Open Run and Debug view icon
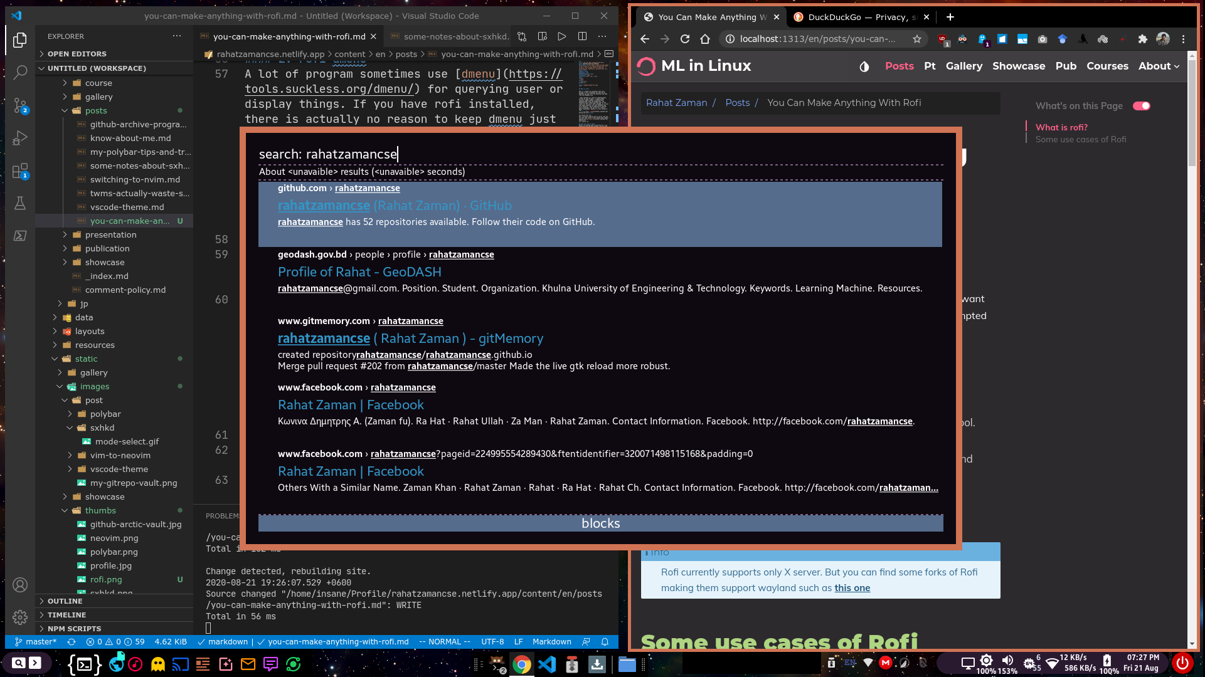Image resolution: width=1205 pixels, height=677 pixels. [x=20, y=138]
